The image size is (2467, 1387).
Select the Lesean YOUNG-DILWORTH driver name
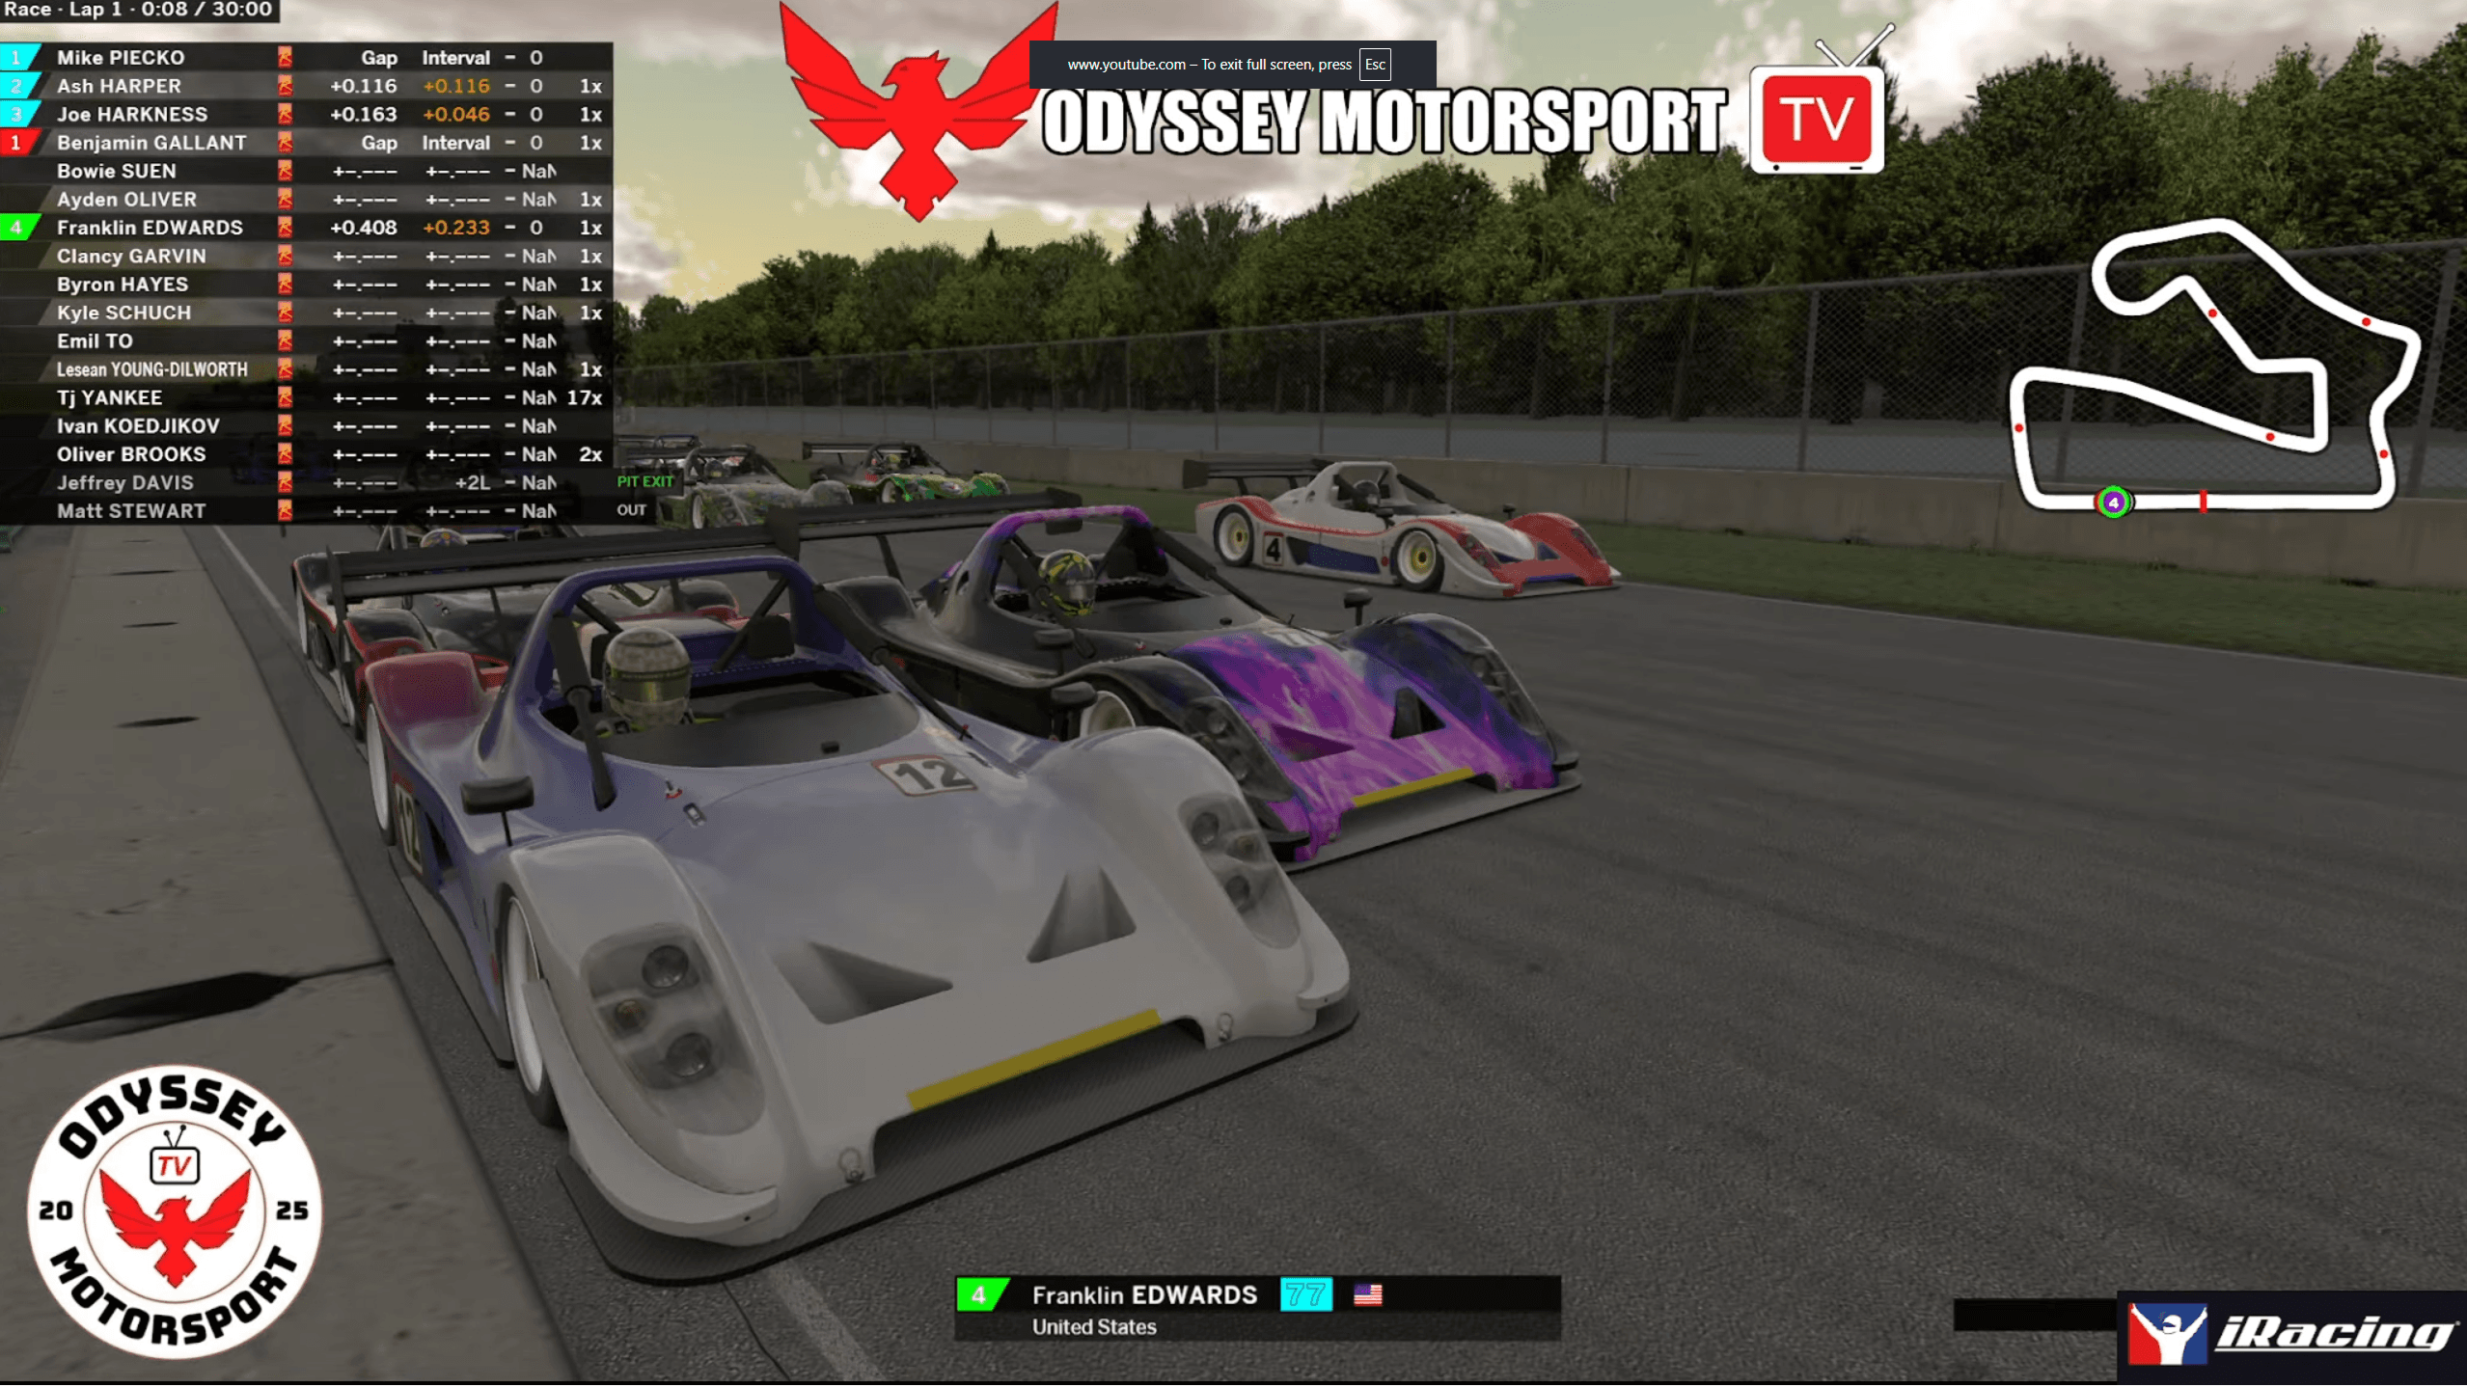coord(151,369)
